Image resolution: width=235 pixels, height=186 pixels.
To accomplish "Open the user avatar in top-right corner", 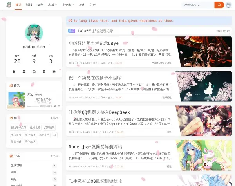I will pyautogui.click(x=228, y=5).
